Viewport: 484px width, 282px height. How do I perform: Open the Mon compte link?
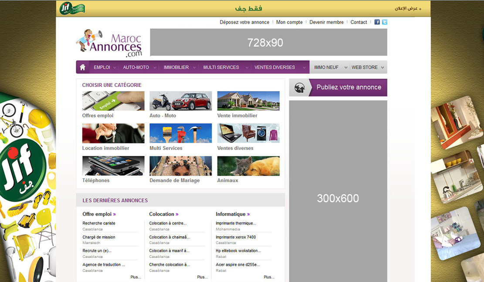pos(289,22)
